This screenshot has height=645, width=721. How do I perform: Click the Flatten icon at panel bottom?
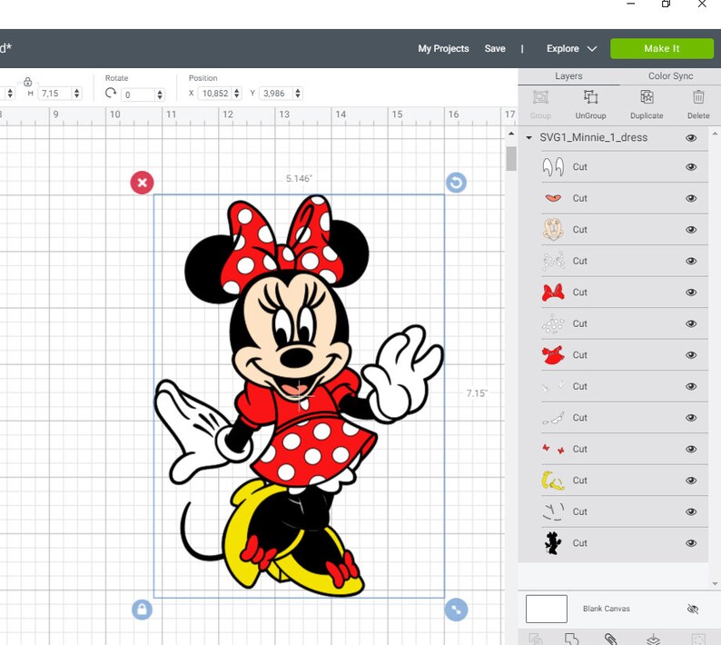coord(654,639)
